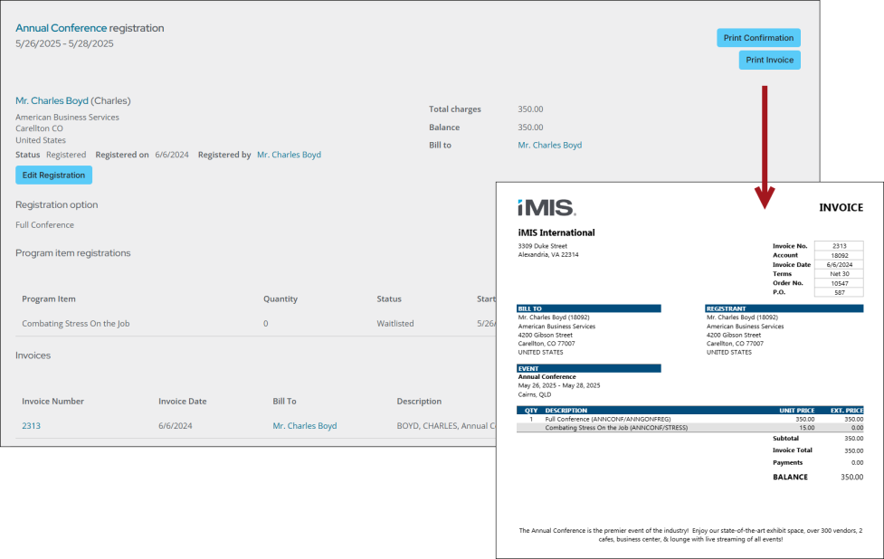Select the Subtotal label on the invoice

pyautogui.click(x=785, y=439)
